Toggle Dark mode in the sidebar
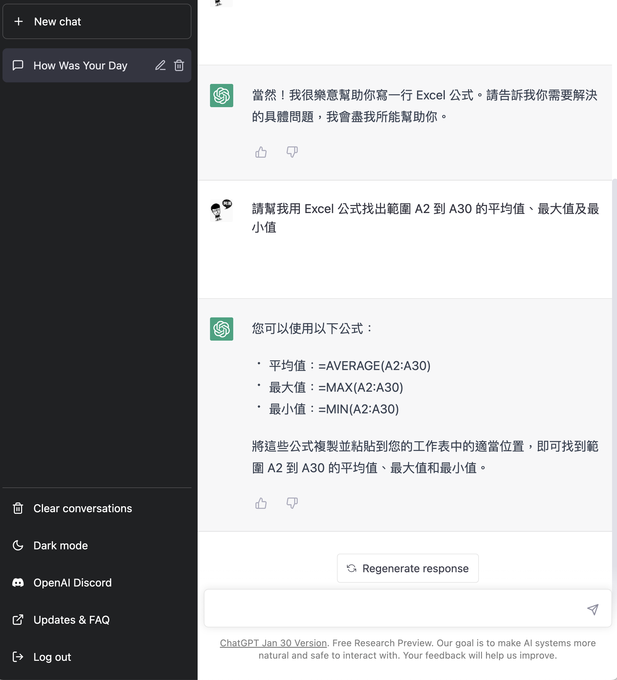617x680 pixels. click(x=61, y=545)
